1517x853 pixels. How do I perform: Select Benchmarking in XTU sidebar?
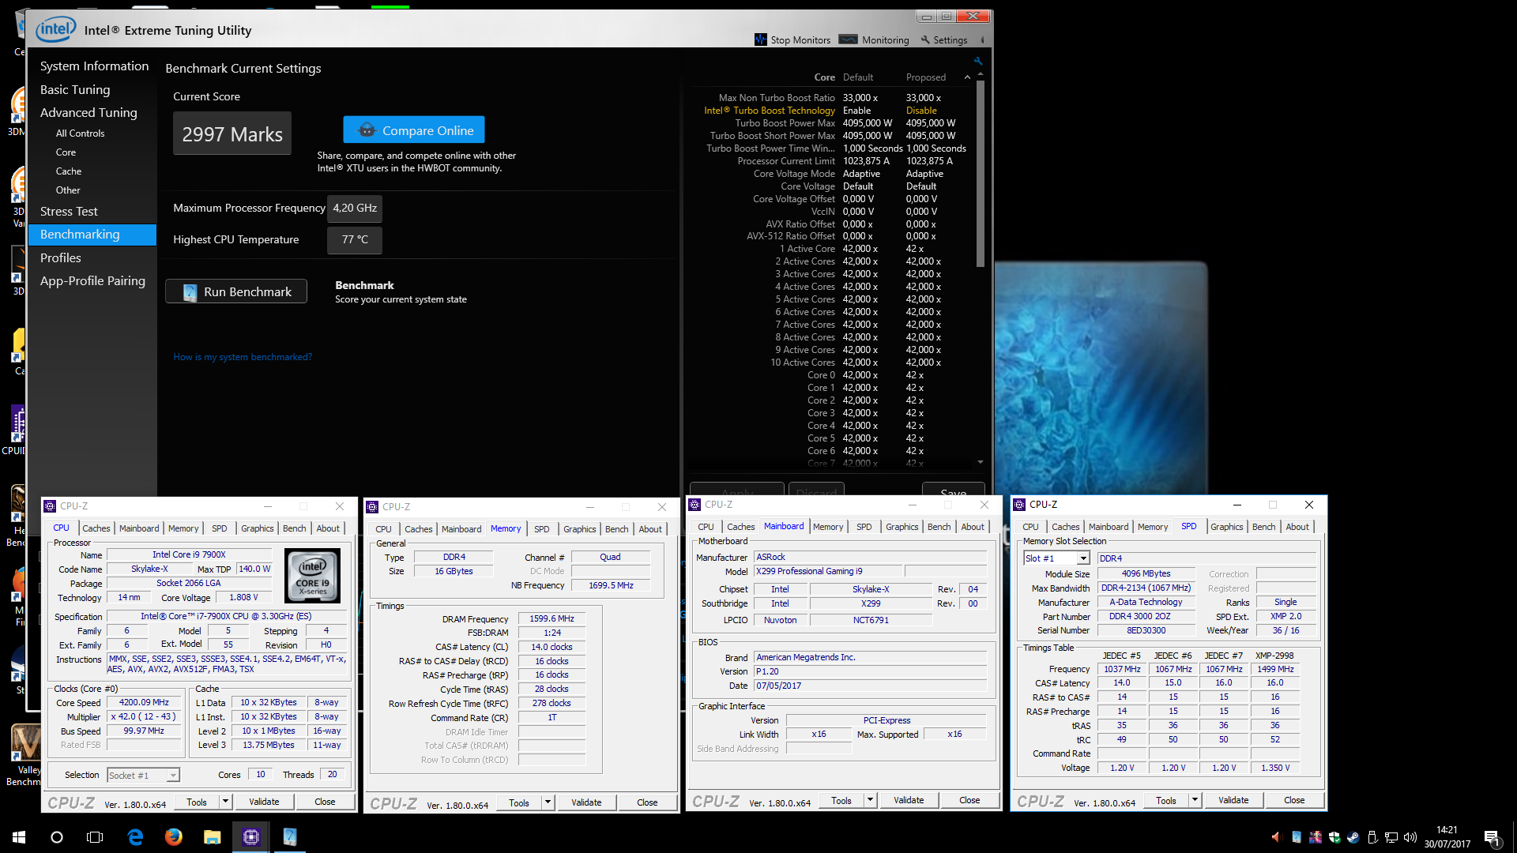coord(92,235)
